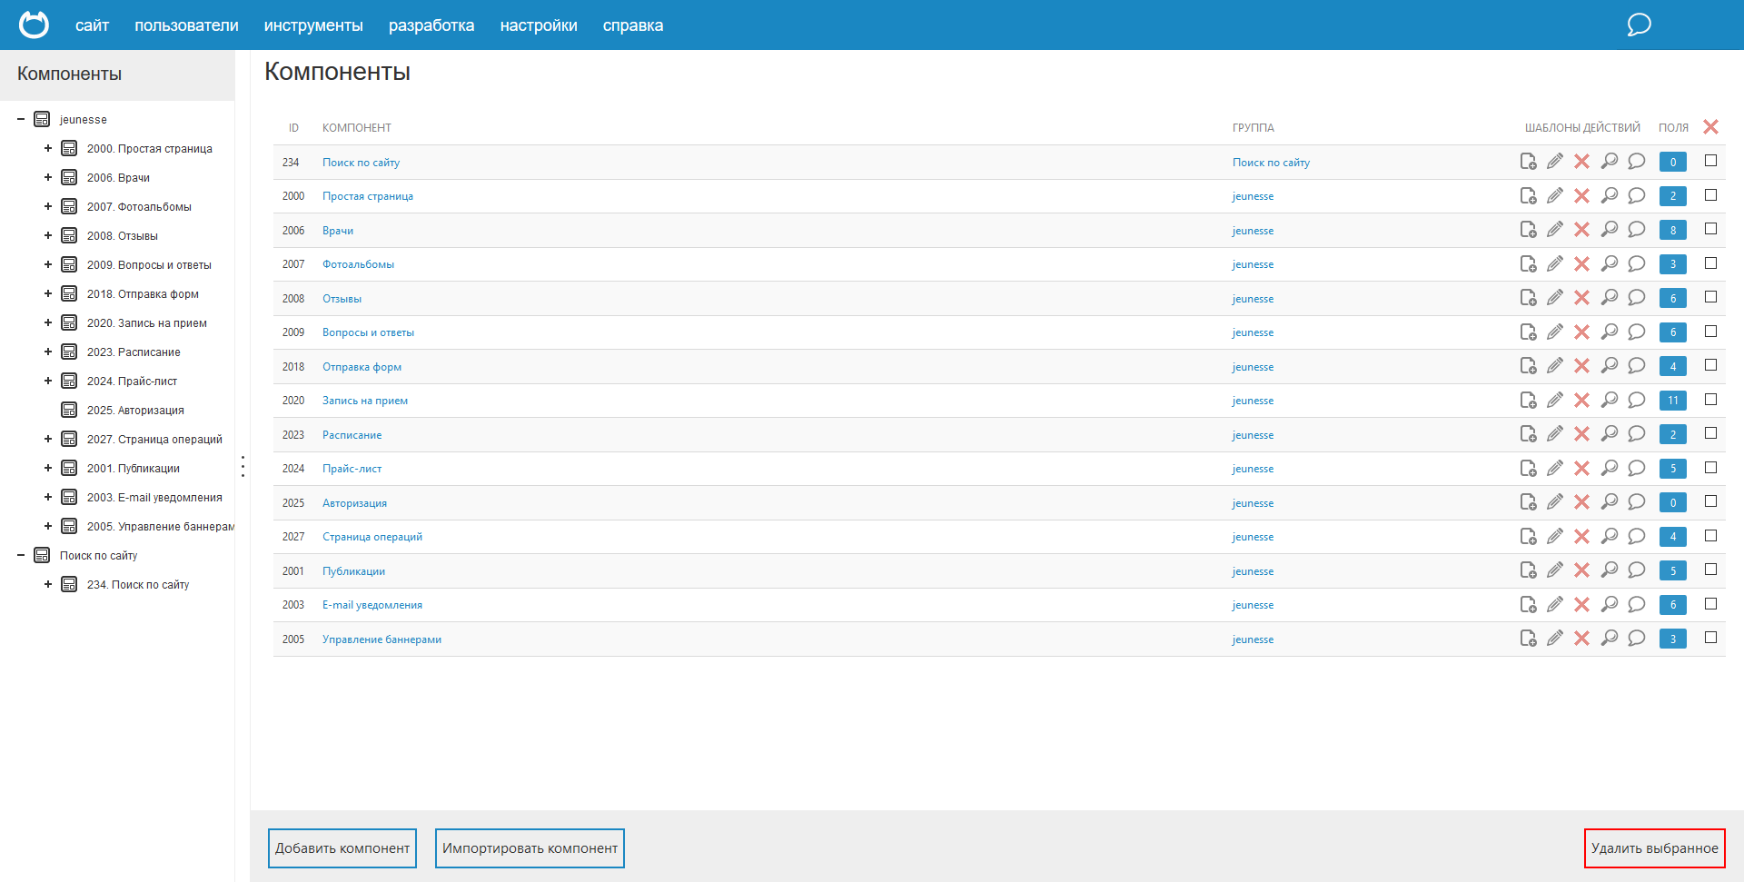Expand 2006. Врачи tree node
1744x882 pixels.
click(48, 177)
